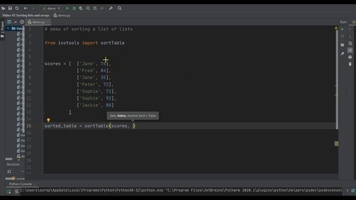Click the Open folder icon in main toolbar
Image resolution: width=356 pixels, height=200 pixels.
click(3, 8)
